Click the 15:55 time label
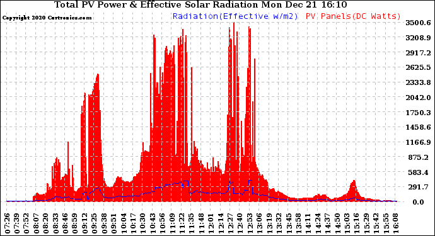This screenshot has width=435, height=236. (x=386, y=223)
